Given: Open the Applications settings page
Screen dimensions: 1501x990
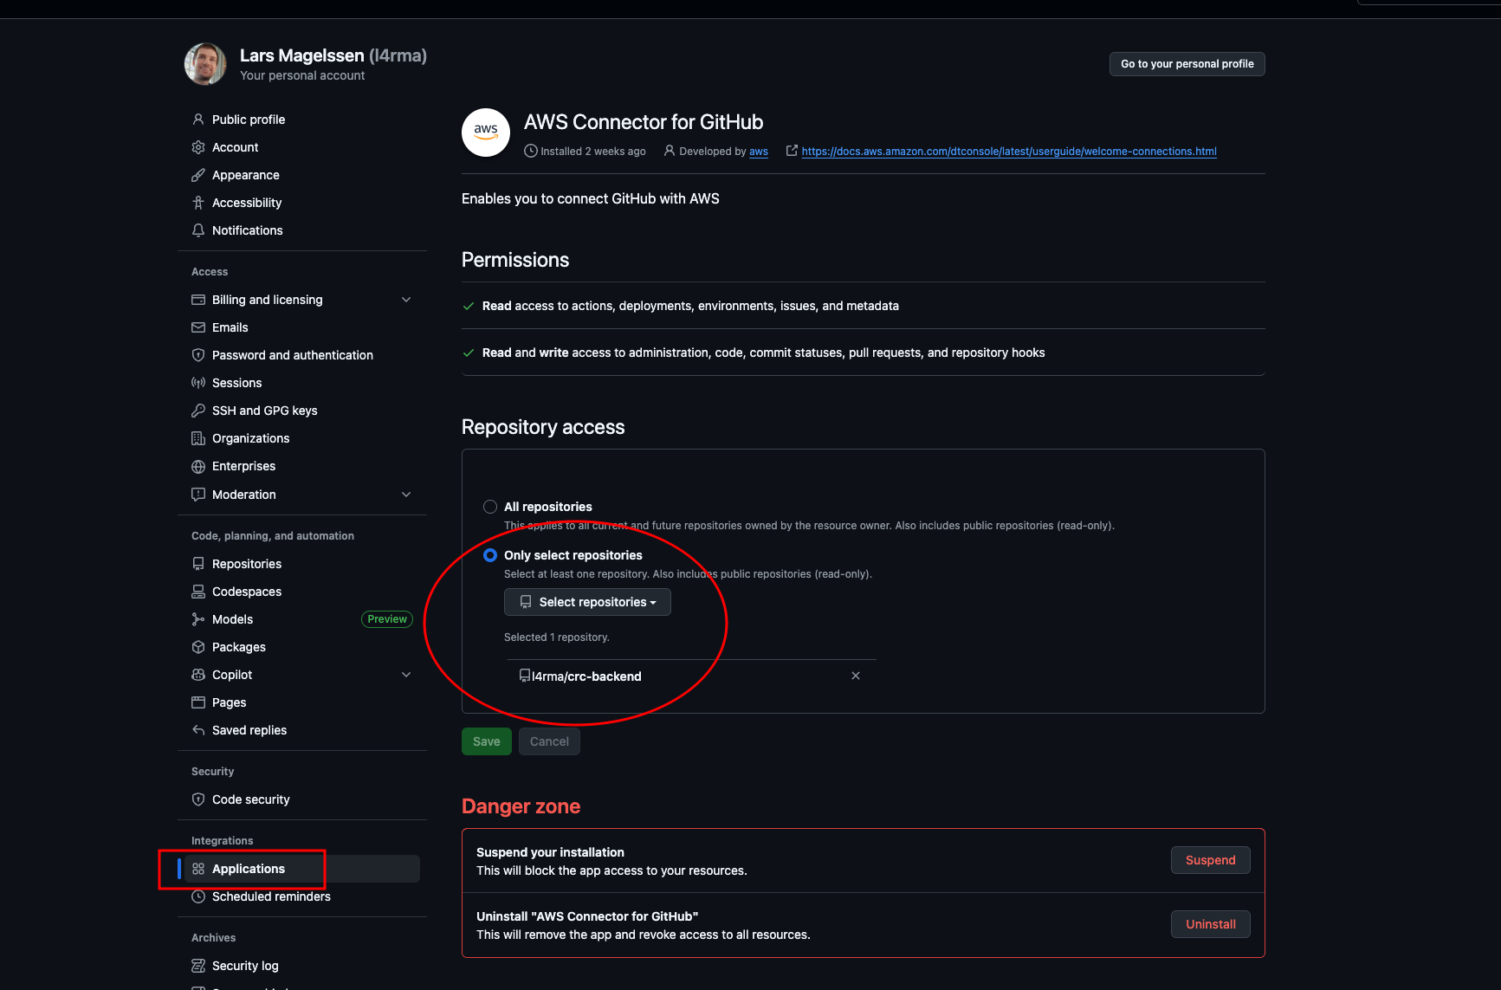Looking at the screenshot, I should click(248, 869).
